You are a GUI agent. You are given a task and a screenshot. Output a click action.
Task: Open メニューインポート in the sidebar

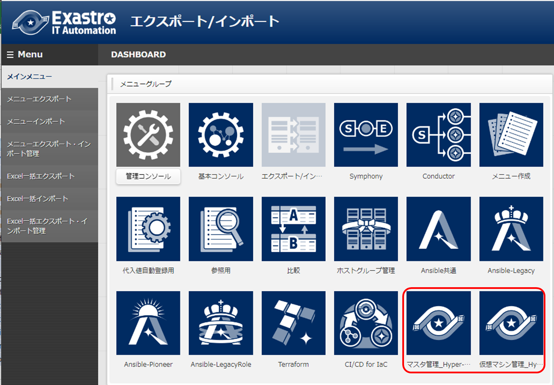(50, 122)
